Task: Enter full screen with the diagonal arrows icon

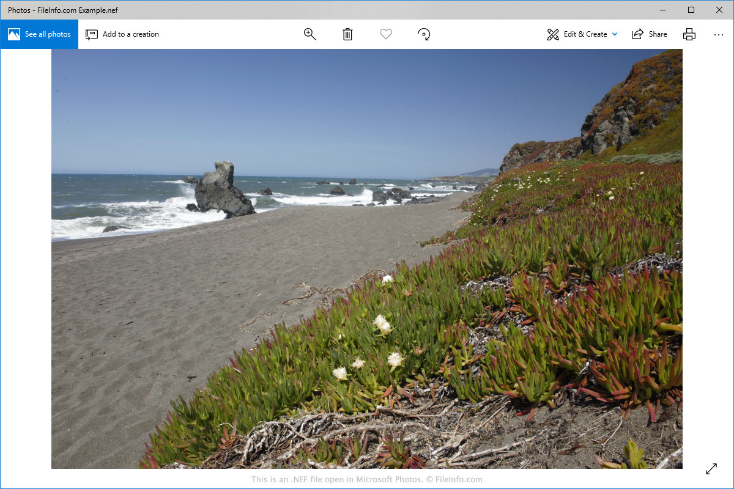Action: [711, 469]
